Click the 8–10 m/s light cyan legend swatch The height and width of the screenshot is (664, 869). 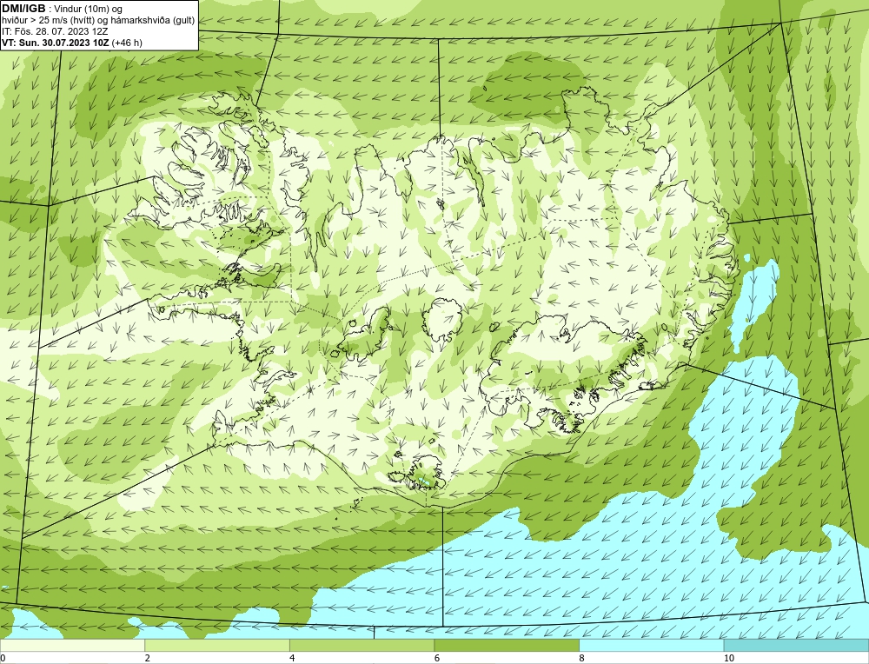click(x=651, y=646)
